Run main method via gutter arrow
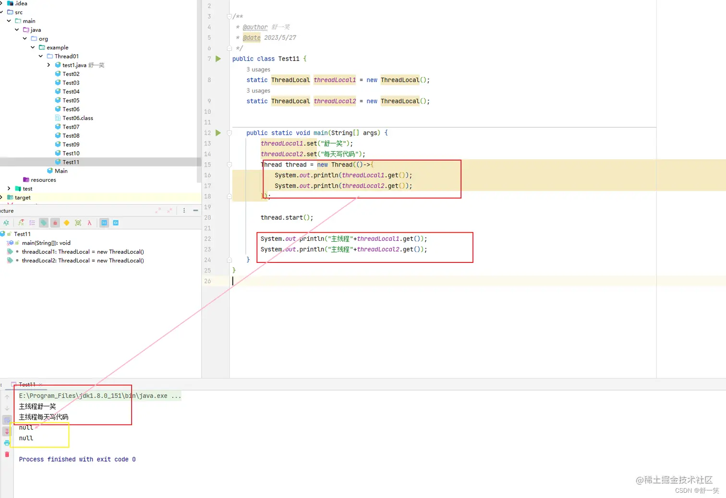The height and width of the screenshot is (498, 726). click(218, 133)
